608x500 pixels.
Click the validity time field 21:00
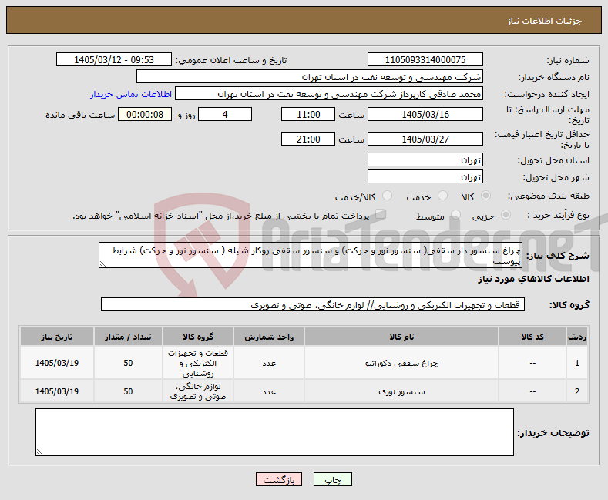tap(308, 139)
